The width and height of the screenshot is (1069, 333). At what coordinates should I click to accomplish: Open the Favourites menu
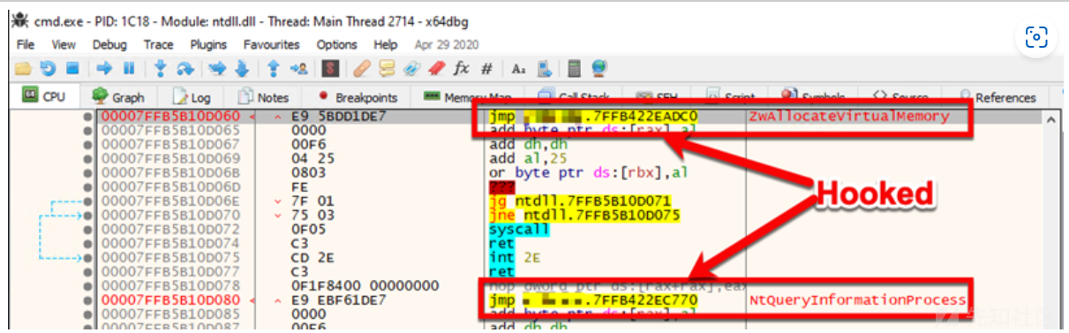click(271, 44)
